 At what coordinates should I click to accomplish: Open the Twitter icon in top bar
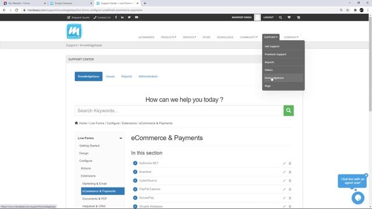pos(129,17)
